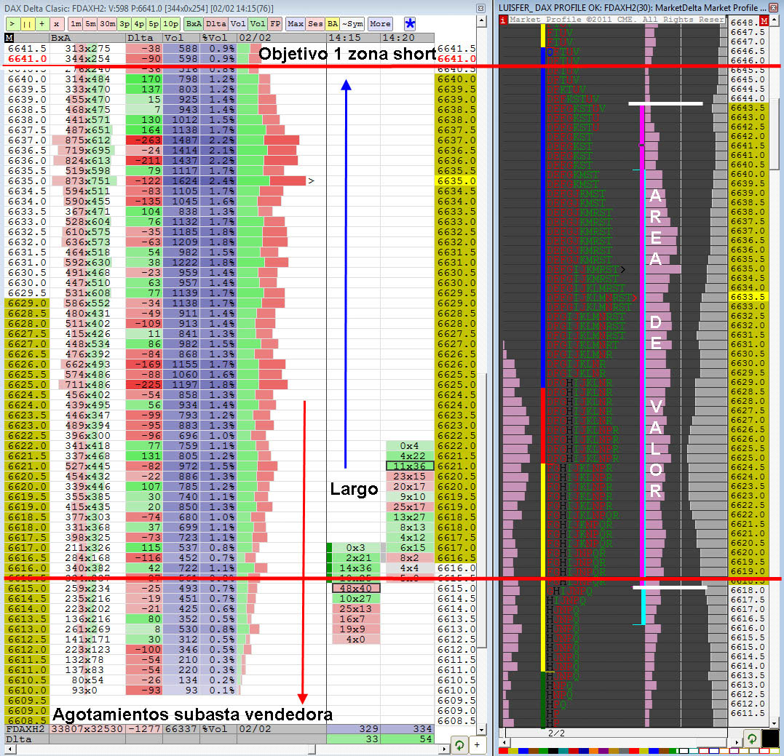Toggle the lavender Vol toolbar button
This screenshot has height=756, width=784.
[238, 23]
